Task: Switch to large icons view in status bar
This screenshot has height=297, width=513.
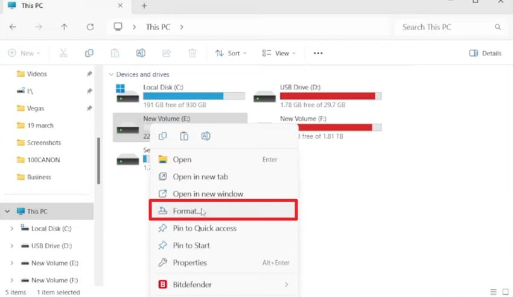Action: (x=506, y=292)
